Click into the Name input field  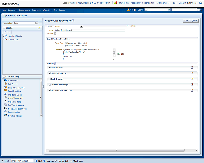[x=90, y=30]
